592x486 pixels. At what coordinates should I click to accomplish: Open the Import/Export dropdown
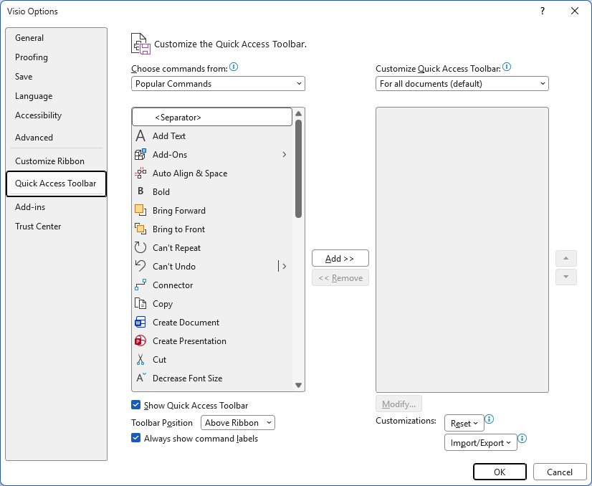pyautogui.click(x=481, y=442)
